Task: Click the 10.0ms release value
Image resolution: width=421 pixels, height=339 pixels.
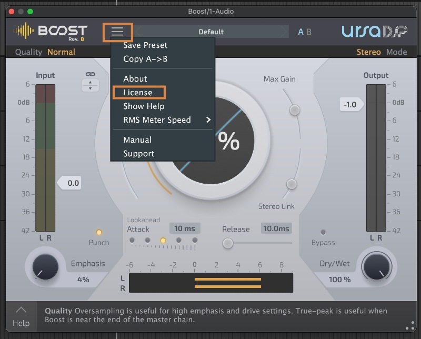Action: pyautogui.click(x=276, y=228)
